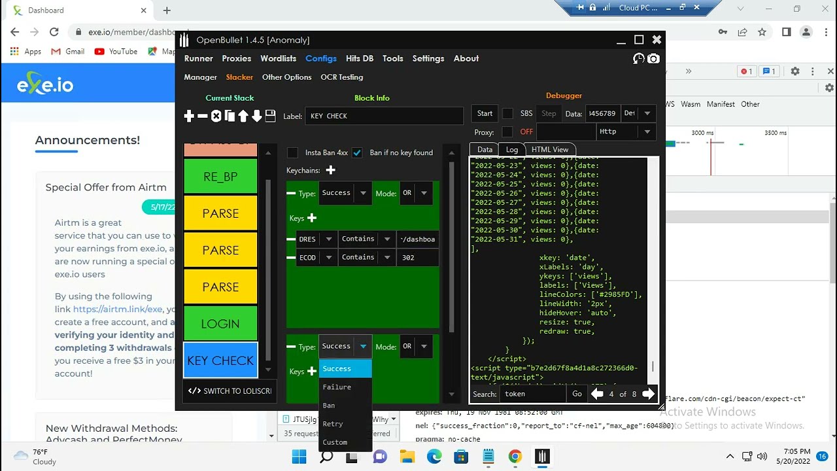Open the Chrome profile avatar
837x471 pixels.
pos(806,31)
